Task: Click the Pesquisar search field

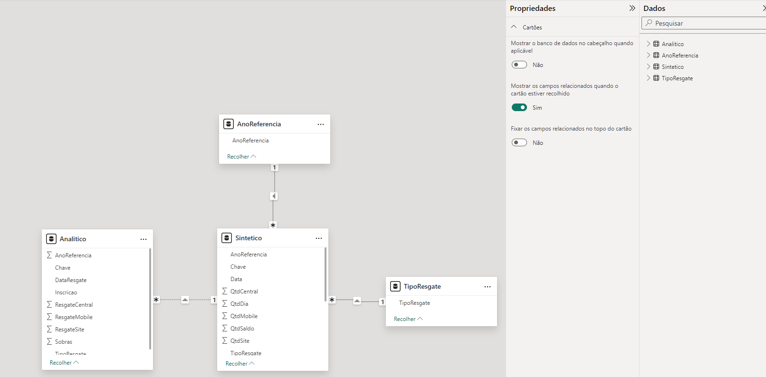Action: pos(704,23)
